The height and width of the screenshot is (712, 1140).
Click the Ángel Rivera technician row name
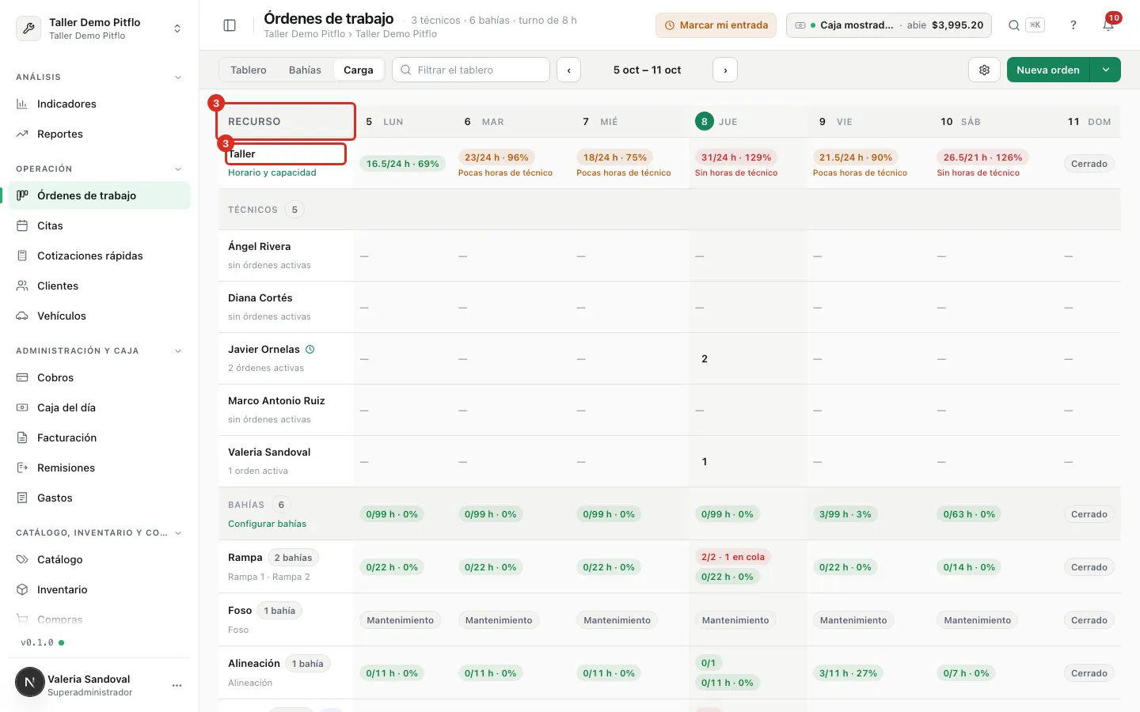(x=260, y=246)
